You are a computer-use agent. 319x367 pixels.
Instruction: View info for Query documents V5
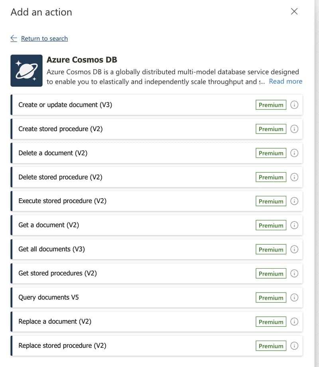[294, 297]
